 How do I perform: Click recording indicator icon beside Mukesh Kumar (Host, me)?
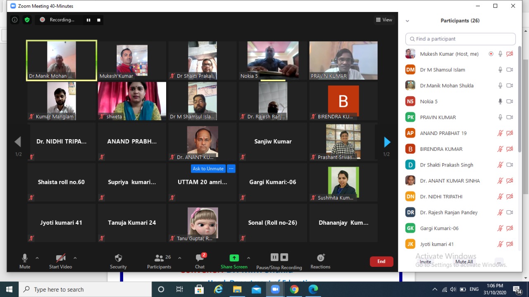pyautogui.click(x=491, y=54)
